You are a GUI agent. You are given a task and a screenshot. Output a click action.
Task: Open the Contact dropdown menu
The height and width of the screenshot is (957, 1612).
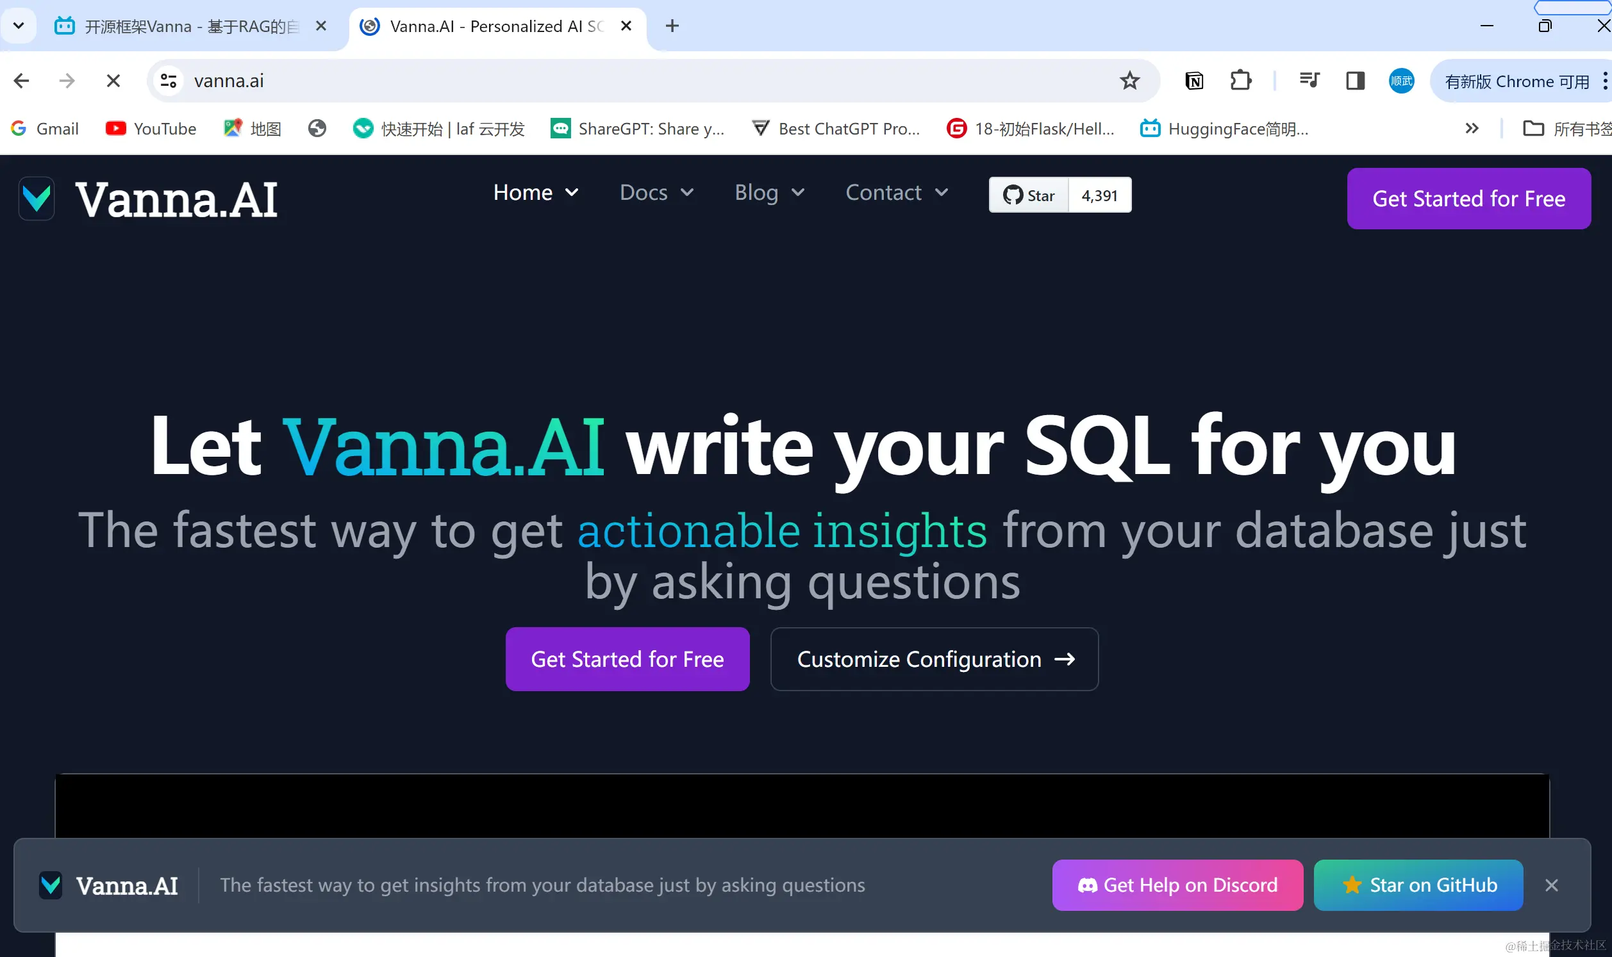[x=897, y=192]
